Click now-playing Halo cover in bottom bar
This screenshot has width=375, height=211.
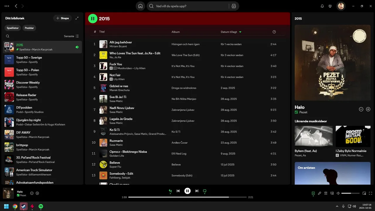(8, 193)
